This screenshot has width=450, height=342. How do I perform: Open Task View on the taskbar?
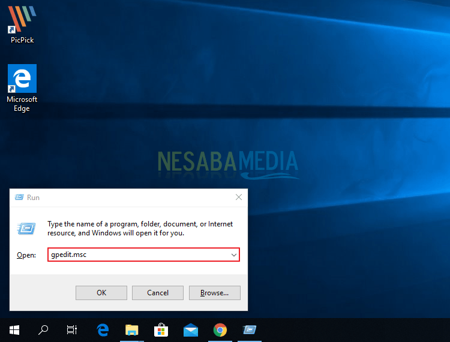click(x=72, y=330)
